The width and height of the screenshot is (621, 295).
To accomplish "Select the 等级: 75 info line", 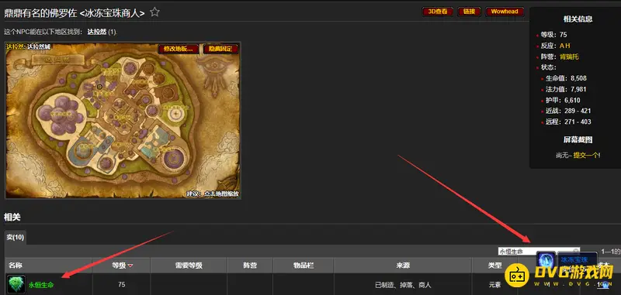I will click(x=553, y=35).
